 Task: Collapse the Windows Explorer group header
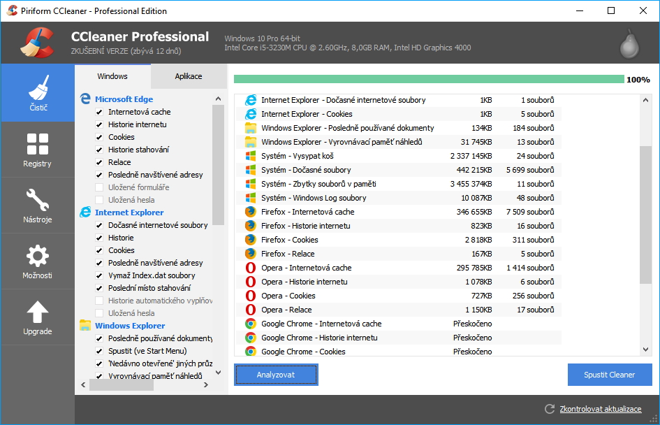point(130,326)
